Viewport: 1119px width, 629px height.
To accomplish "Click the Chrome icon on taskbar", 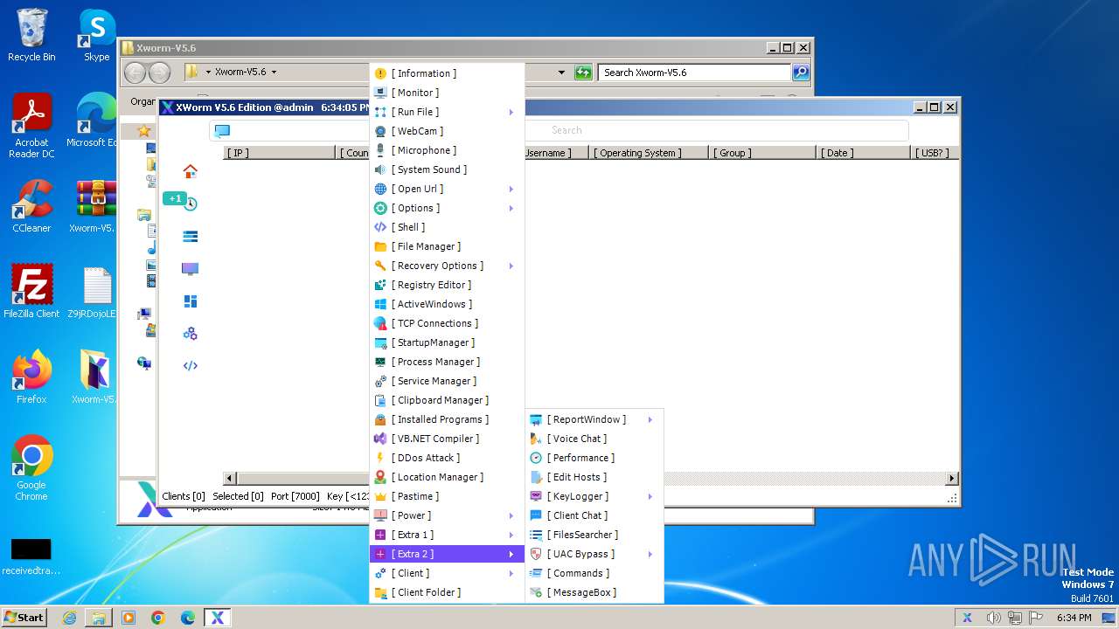I will tap(157, 618).
